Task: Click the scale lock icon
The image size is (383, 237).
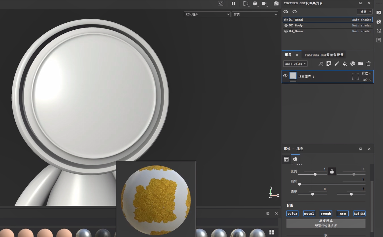Action: coord(332,172)
